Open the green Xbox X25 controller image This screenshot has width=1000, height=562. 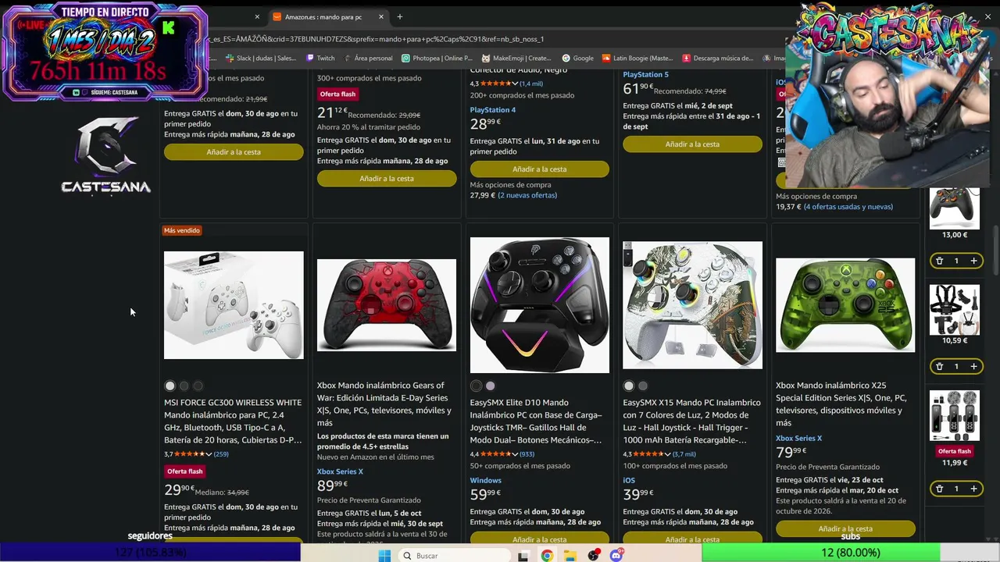pos(845,305)
